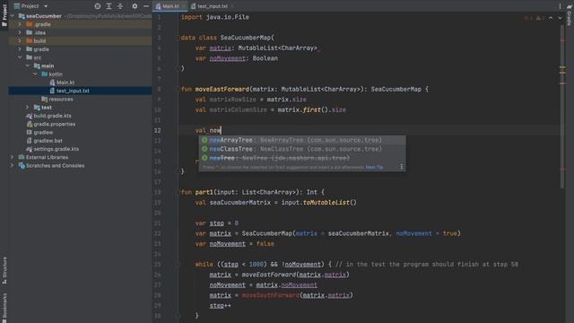Switch to the test_input.txt editor tab
This screenshot has width=574, height=323.
pyautogui.click(x=212, y=6)
